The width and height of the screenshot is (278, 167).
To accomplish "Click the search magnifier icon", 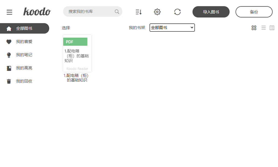I will coord(117,12).
